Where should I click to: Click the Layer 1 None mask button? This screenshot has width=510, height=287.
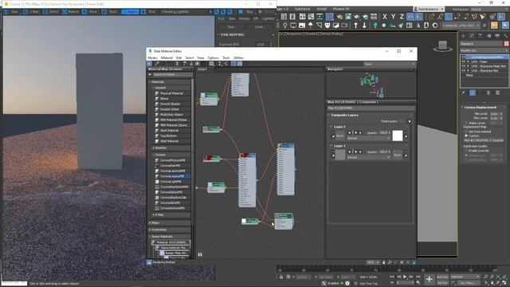[397, 155]
